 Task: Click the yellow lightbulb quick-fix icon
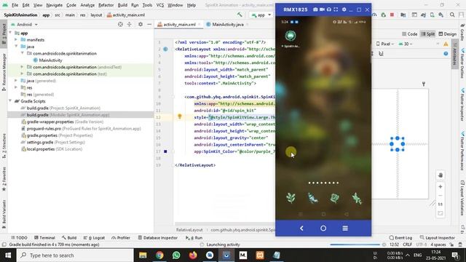(x=180, y=116)
